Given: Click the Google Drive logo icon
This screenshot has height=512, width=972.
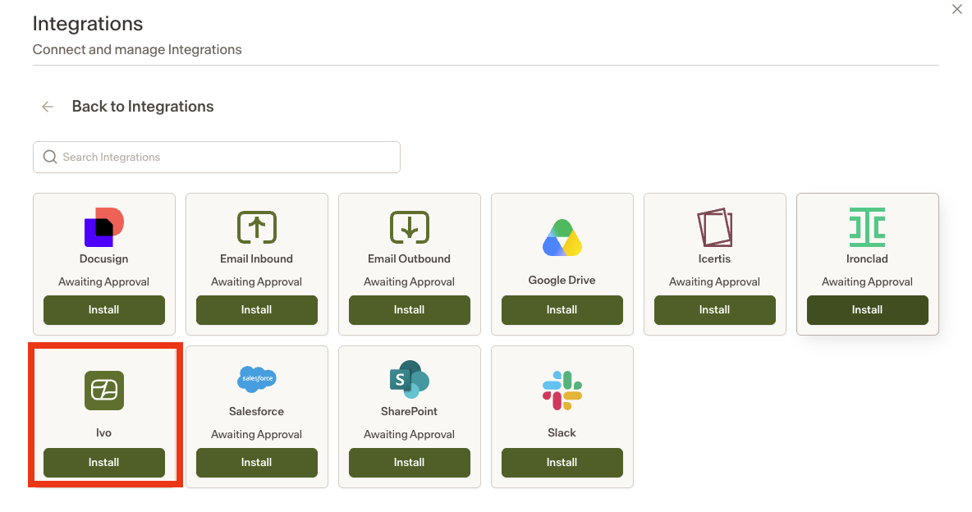Looking at the screenshot, I should point(562,238).
